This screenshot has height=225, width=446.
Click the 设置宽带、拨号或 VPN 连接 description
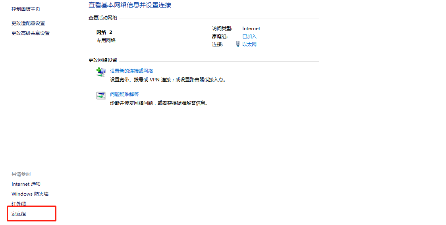click(169, 80)
